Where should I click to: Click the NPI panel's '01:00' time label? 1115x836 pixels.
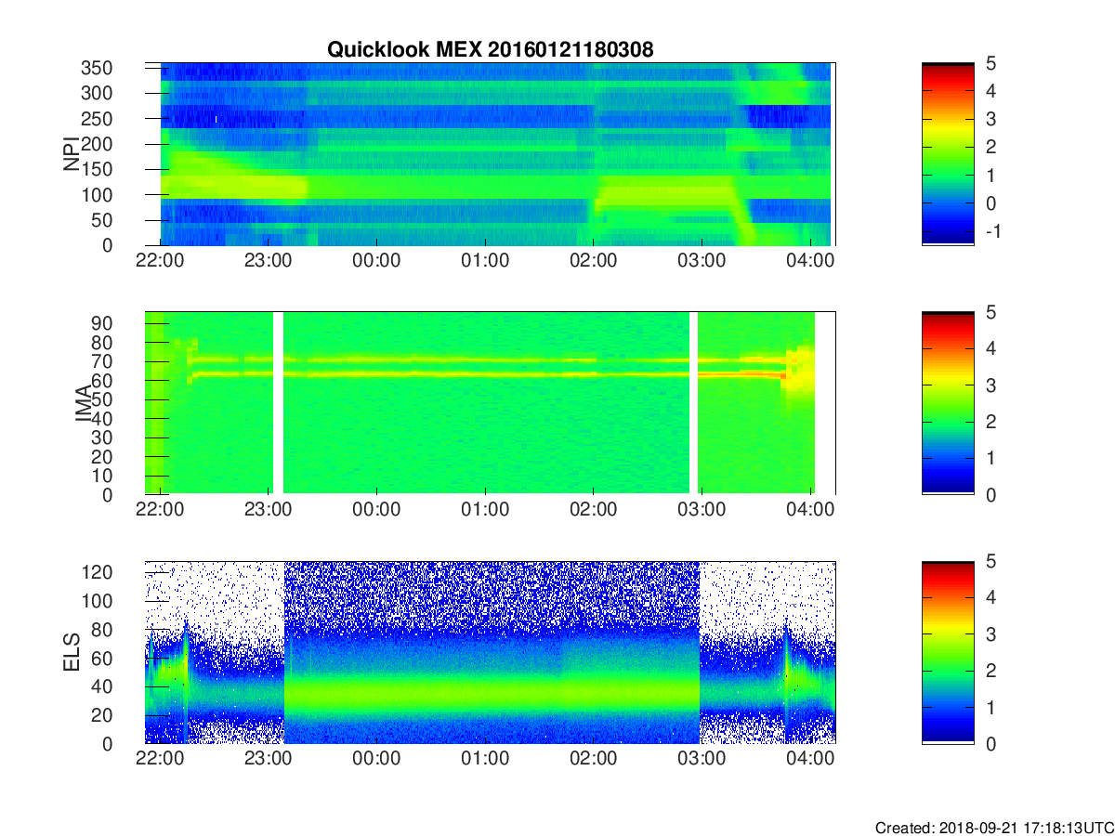click(x=485, y=261)
